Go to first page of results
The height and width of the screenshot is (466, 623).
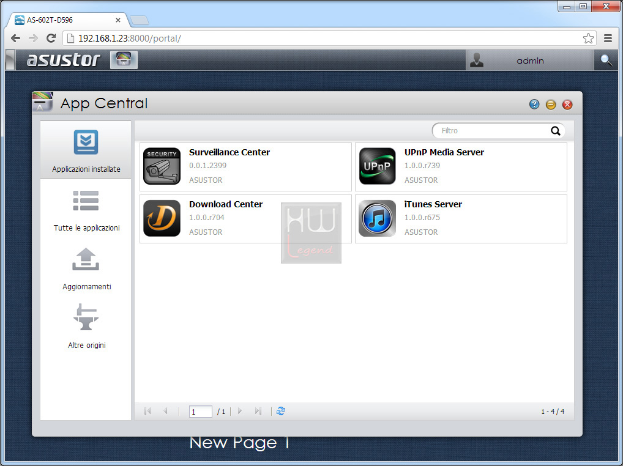[147, 411]
